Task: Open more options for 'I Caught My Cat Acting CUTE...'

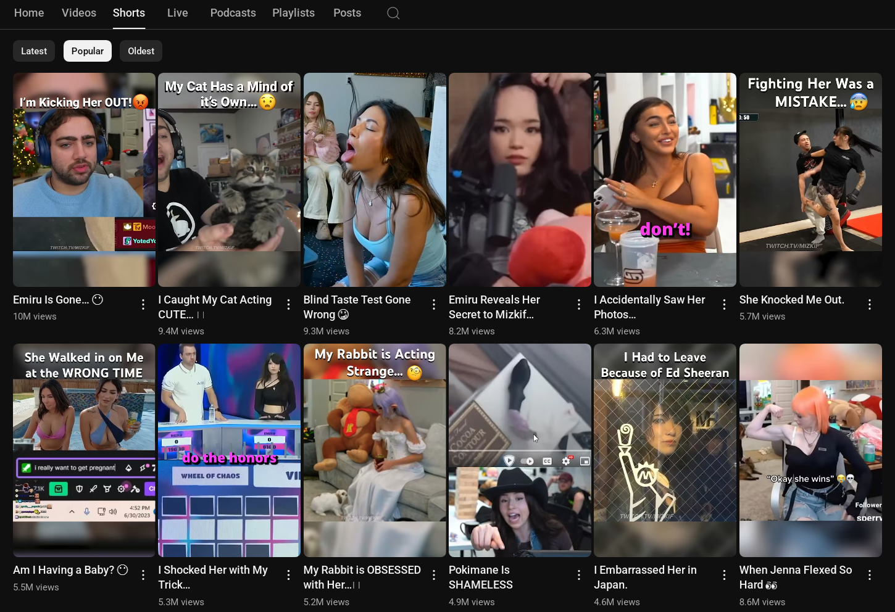Action: 288,304
